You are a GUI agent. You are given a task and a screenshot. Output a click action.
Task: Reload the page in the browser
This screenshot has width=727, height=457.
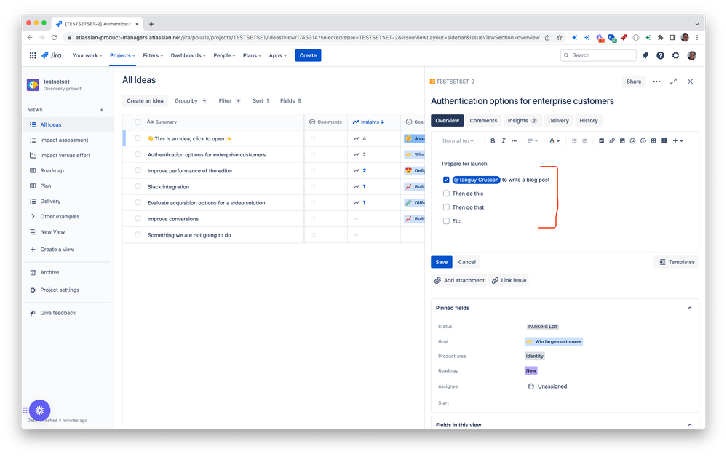[x=55, y=38]
